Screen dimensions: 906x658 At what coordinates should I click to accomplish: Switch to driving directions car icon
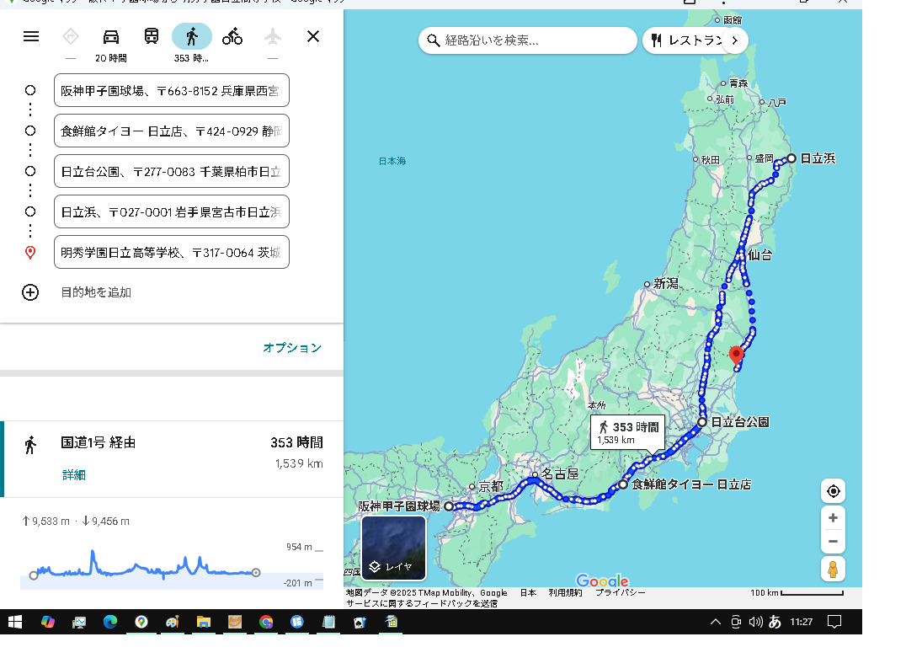111,37
